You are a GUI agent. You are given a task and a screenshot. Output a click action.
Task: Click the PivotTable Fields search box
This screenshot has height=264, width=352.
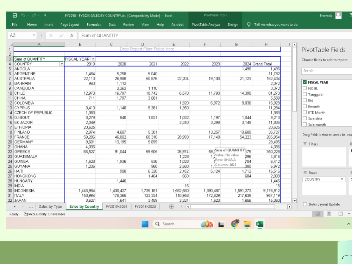pyautogui.click(x=327, y=71)
